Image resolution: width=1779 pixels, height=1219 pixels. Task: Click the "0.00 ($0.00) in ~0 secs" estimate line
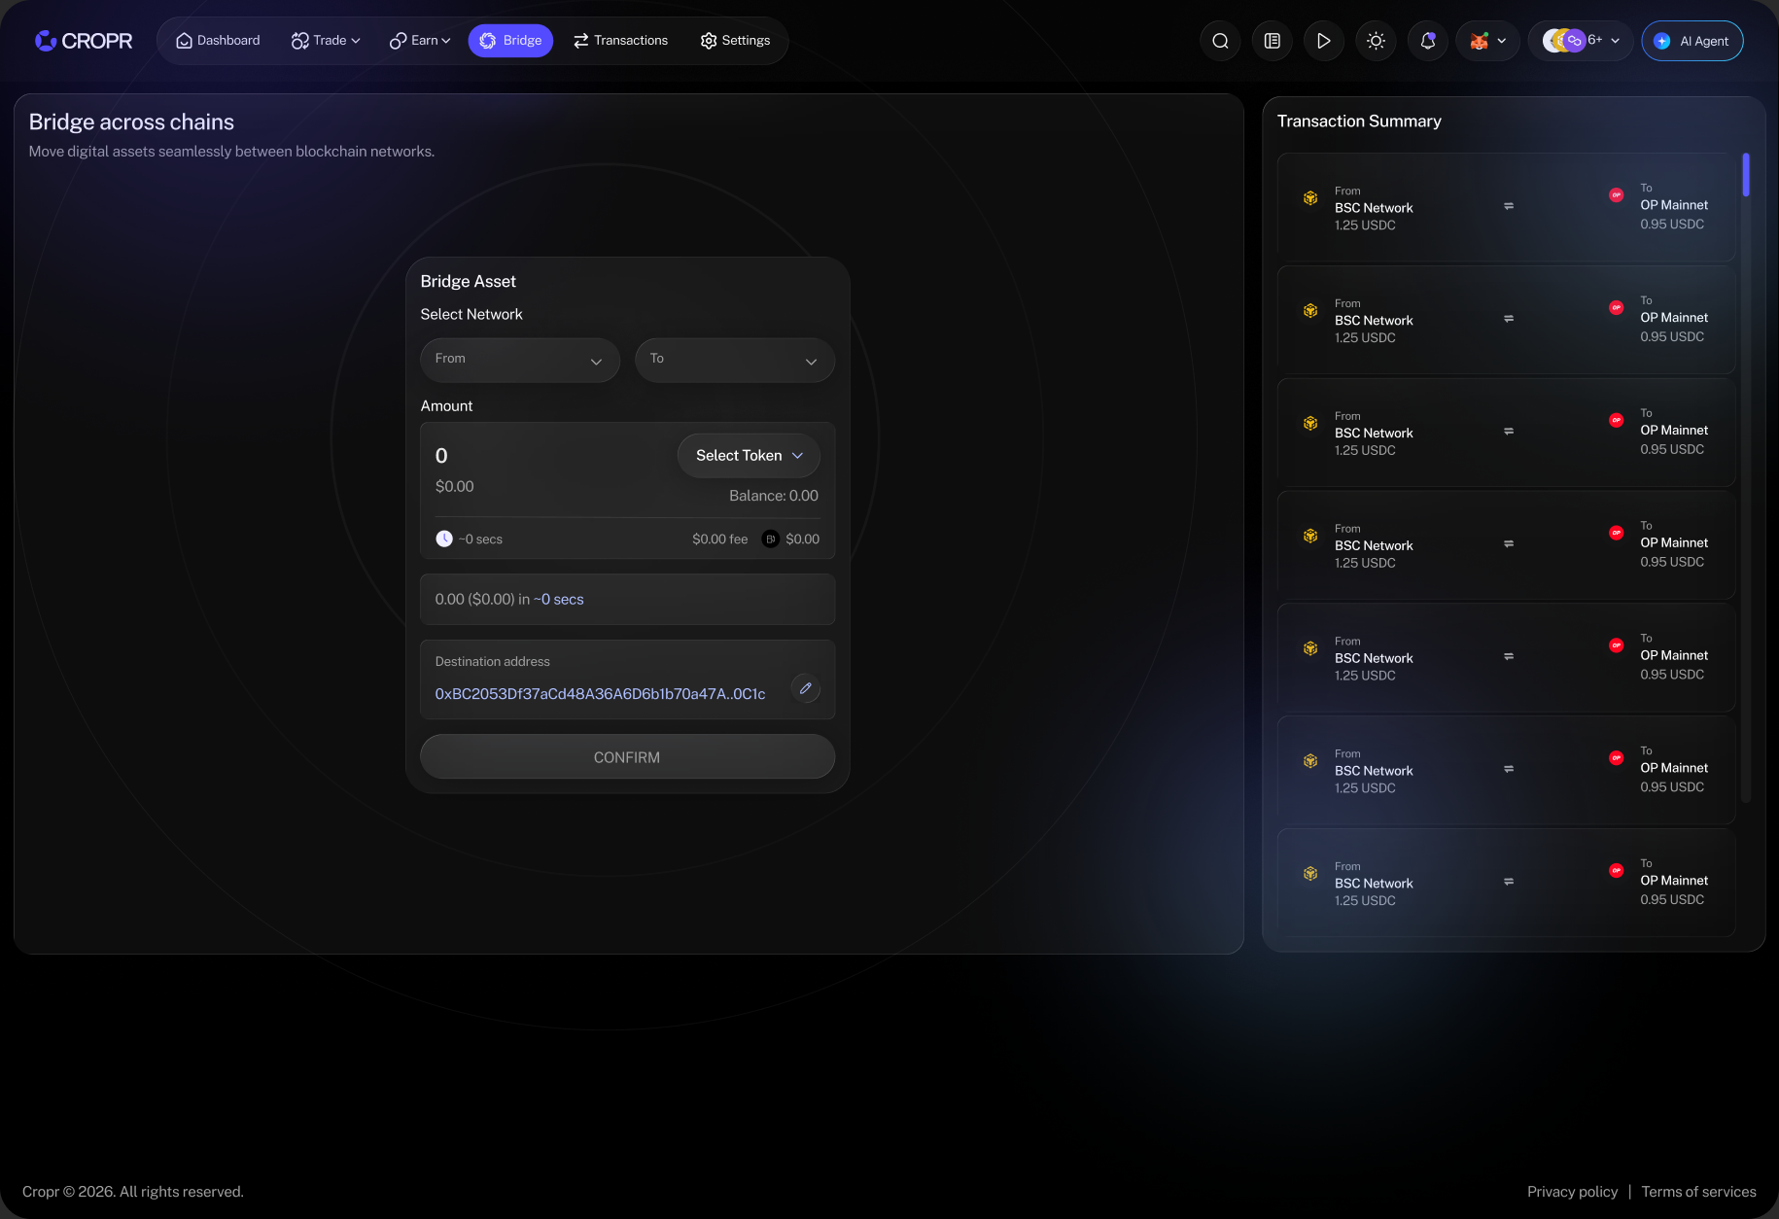[x=509, y=600]
